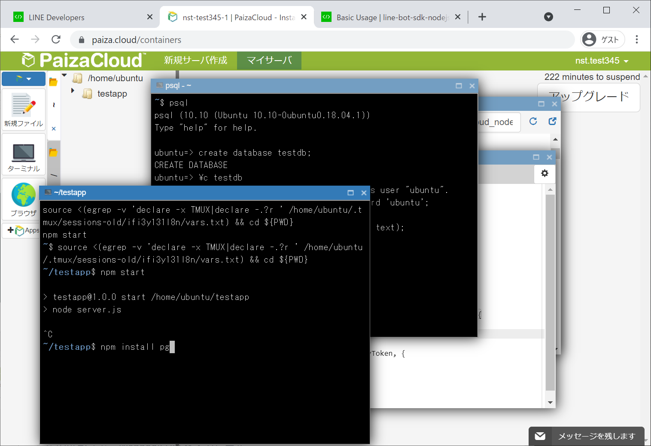The width and height of the screenshot is (651, 446).
Task: Click editor scrollbar up arrow
Action: (550, 189)
